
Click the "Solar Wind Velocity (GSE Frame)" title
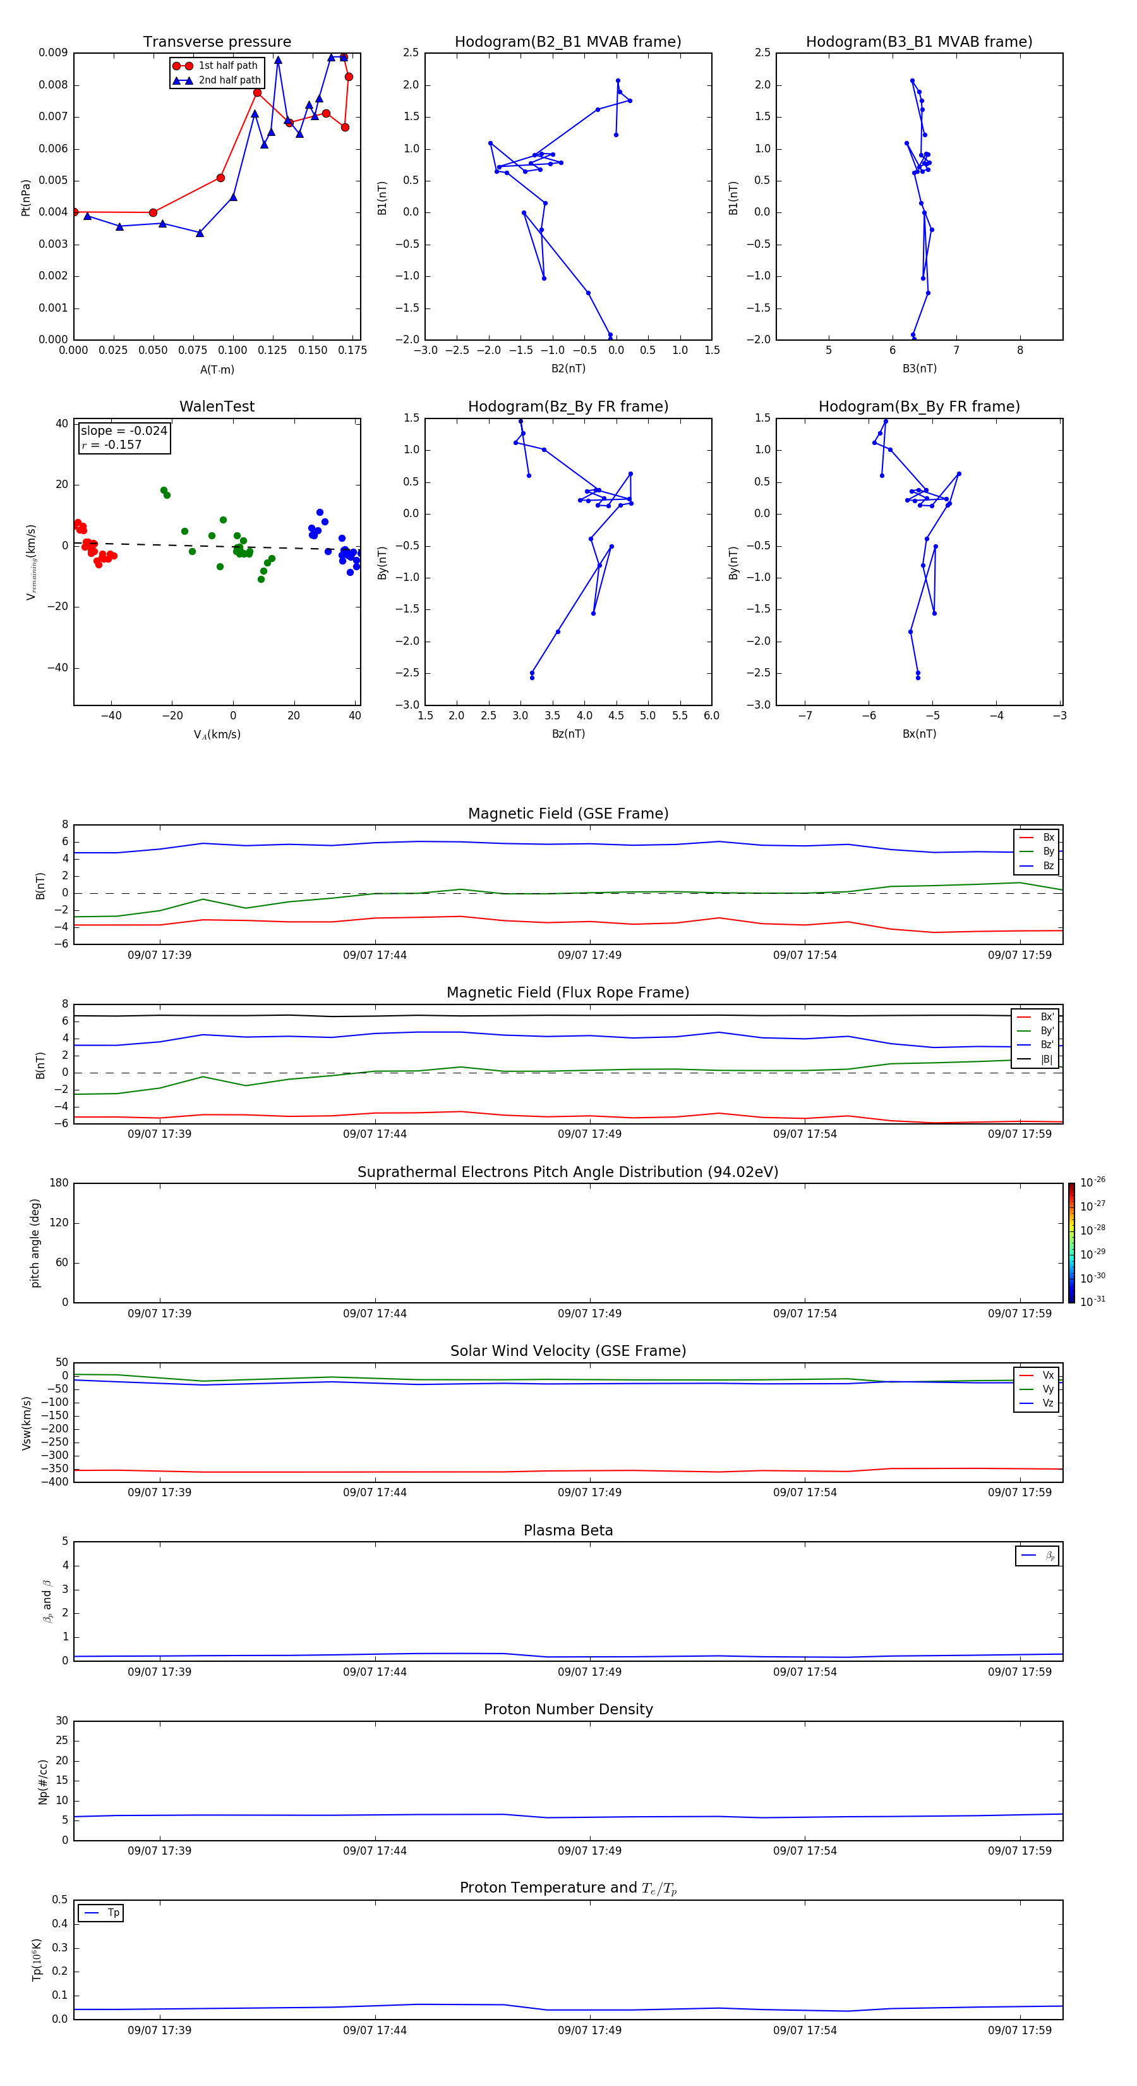(568, 1351)
